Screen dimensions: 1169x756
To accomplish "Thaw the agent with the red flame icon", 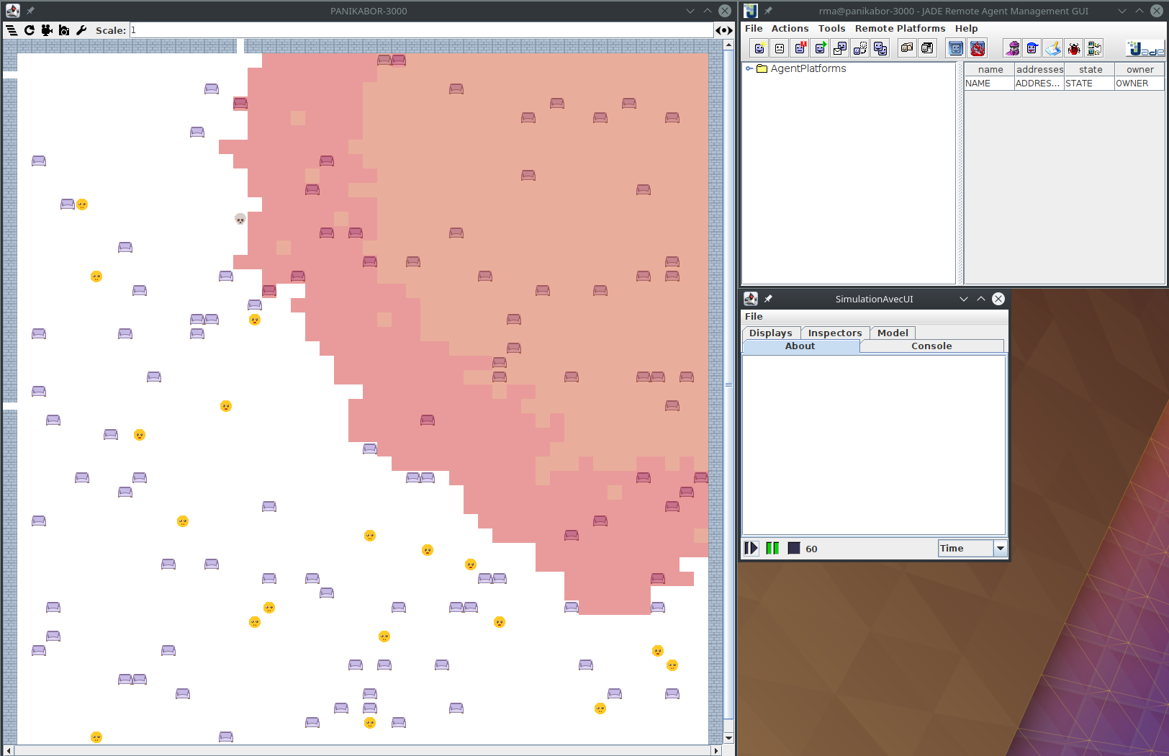I will [x=978, y=48].
